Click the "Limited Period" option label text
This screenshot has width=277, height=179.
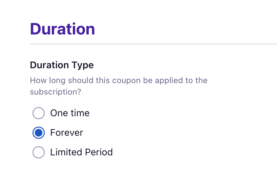click(81, 152)
